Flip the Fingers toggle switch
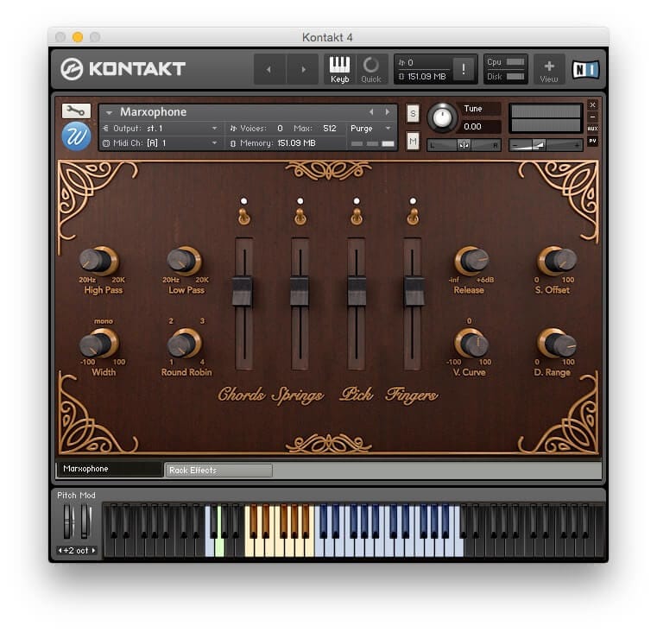 coord(413,216)
